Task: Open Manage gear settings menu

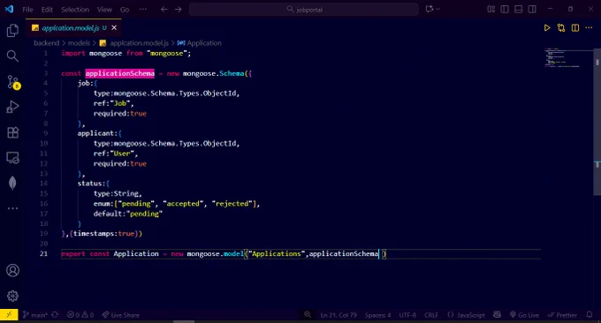Action: [x=12, y=296]
